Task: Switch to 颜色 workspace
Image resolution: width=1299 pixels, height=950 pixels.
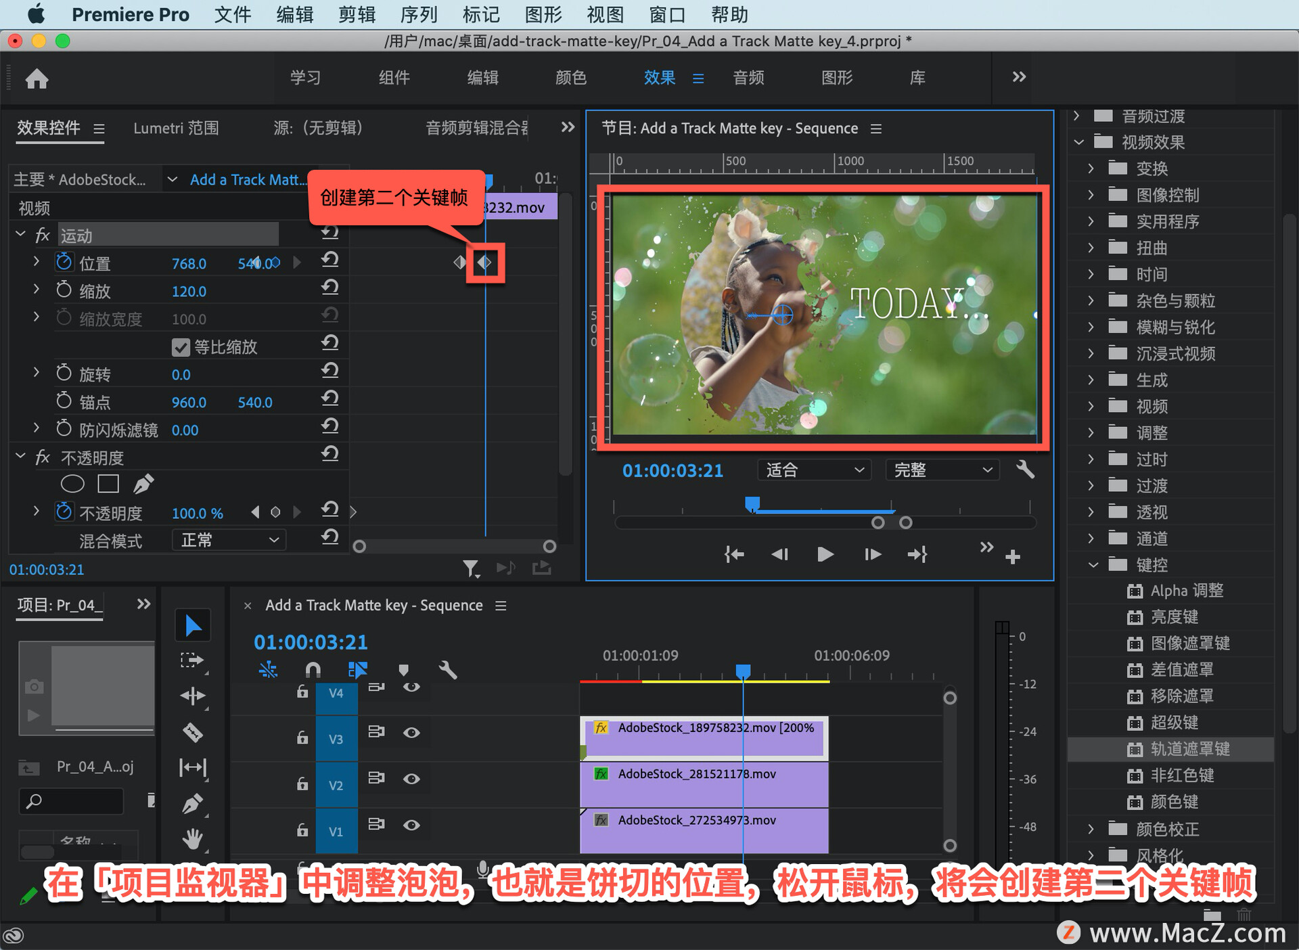Action: [x=570, y=78]
